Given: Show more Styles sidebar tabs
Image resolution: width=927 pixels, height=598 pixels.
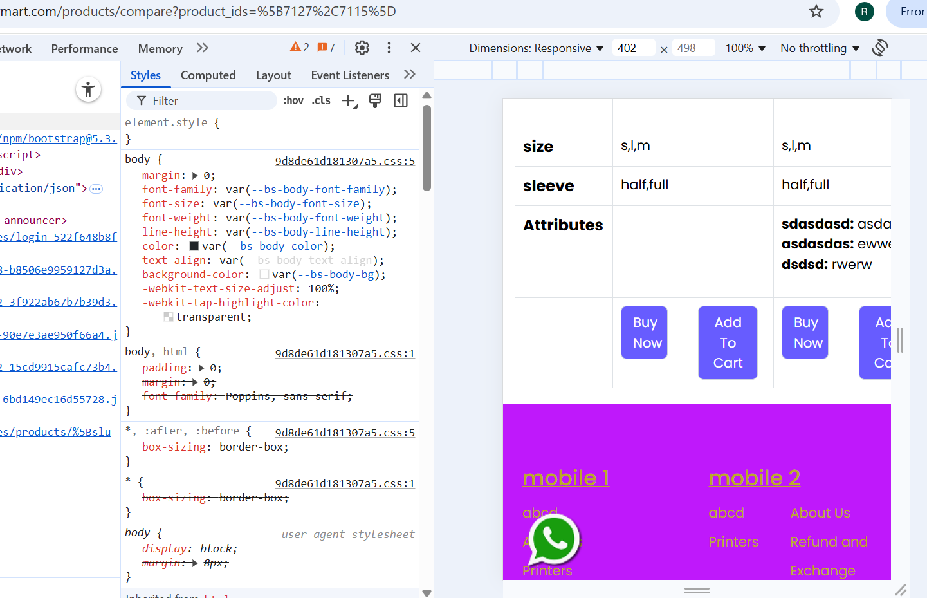Looking at the screenshot, I should pos(410,75).
